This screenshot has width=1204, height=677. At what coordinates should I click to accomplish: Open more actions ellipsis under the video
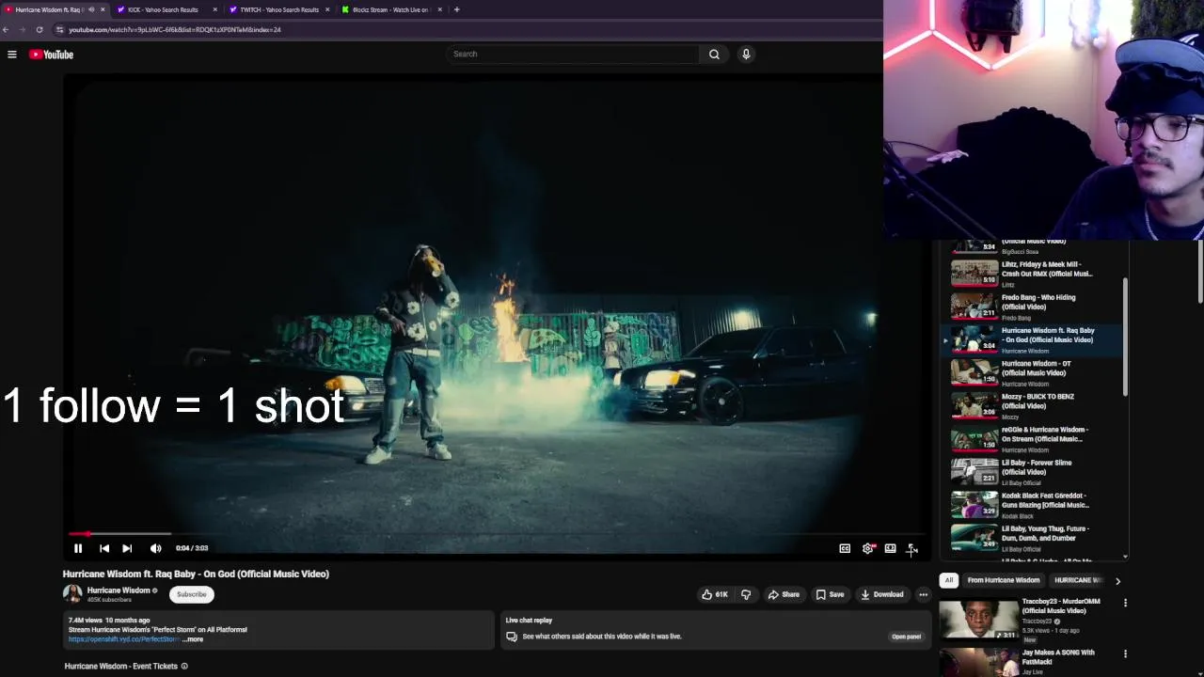(x=923, y=594)
